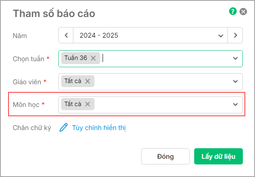Go to the previous school year arrow

tap(66, 35)
